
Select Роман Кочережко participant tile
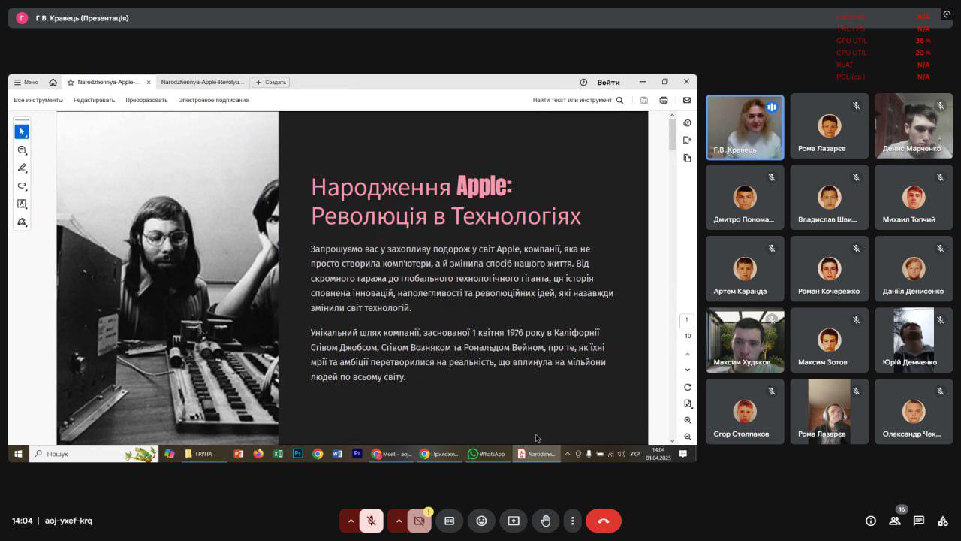[830, 269]
